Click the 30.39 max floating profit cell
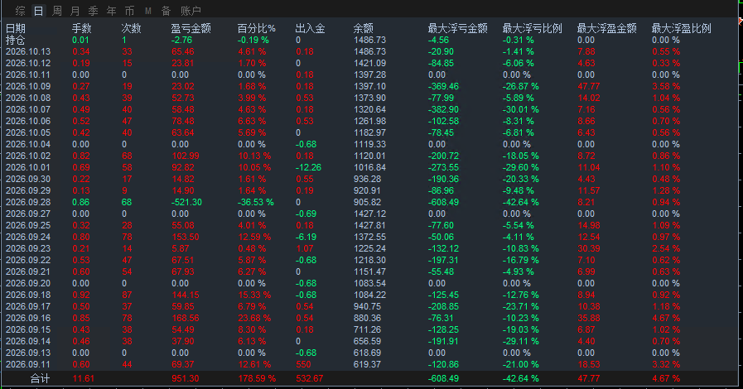 589,248
